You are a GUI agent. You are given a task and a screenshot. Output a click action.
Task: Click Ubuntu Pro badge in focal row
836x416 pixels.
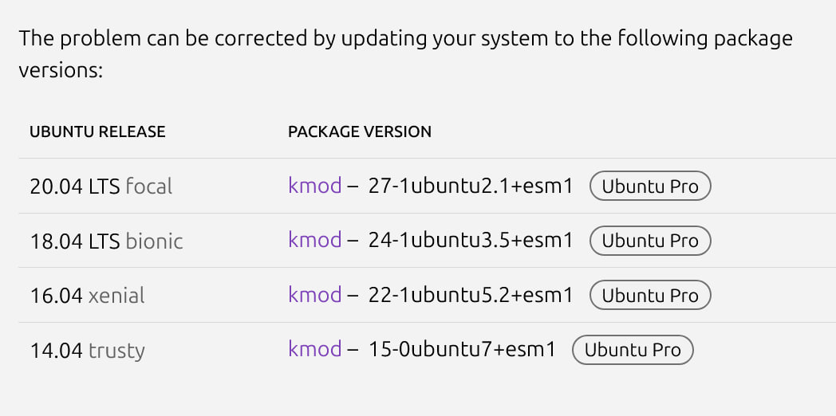tap(650, 186)
